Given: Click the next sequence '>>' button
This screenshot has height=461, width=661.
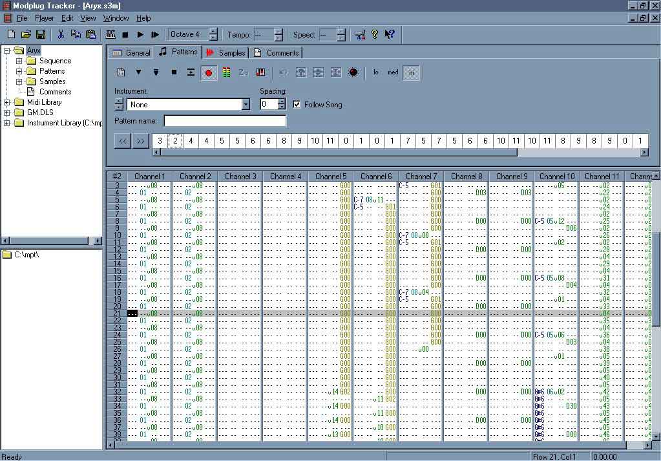Looking at the screenshot, I should [140, 141].
